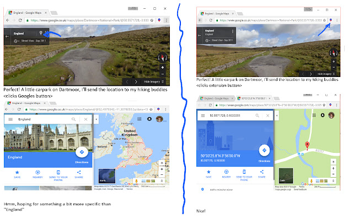Collapse side panel arrow in England map window
The width and height of the screenshot is (353, 220).
pos(96,119)
